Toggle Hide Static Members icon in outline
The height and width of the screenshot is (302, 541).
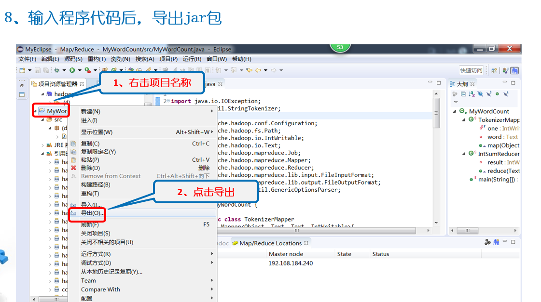coord(489,93)
